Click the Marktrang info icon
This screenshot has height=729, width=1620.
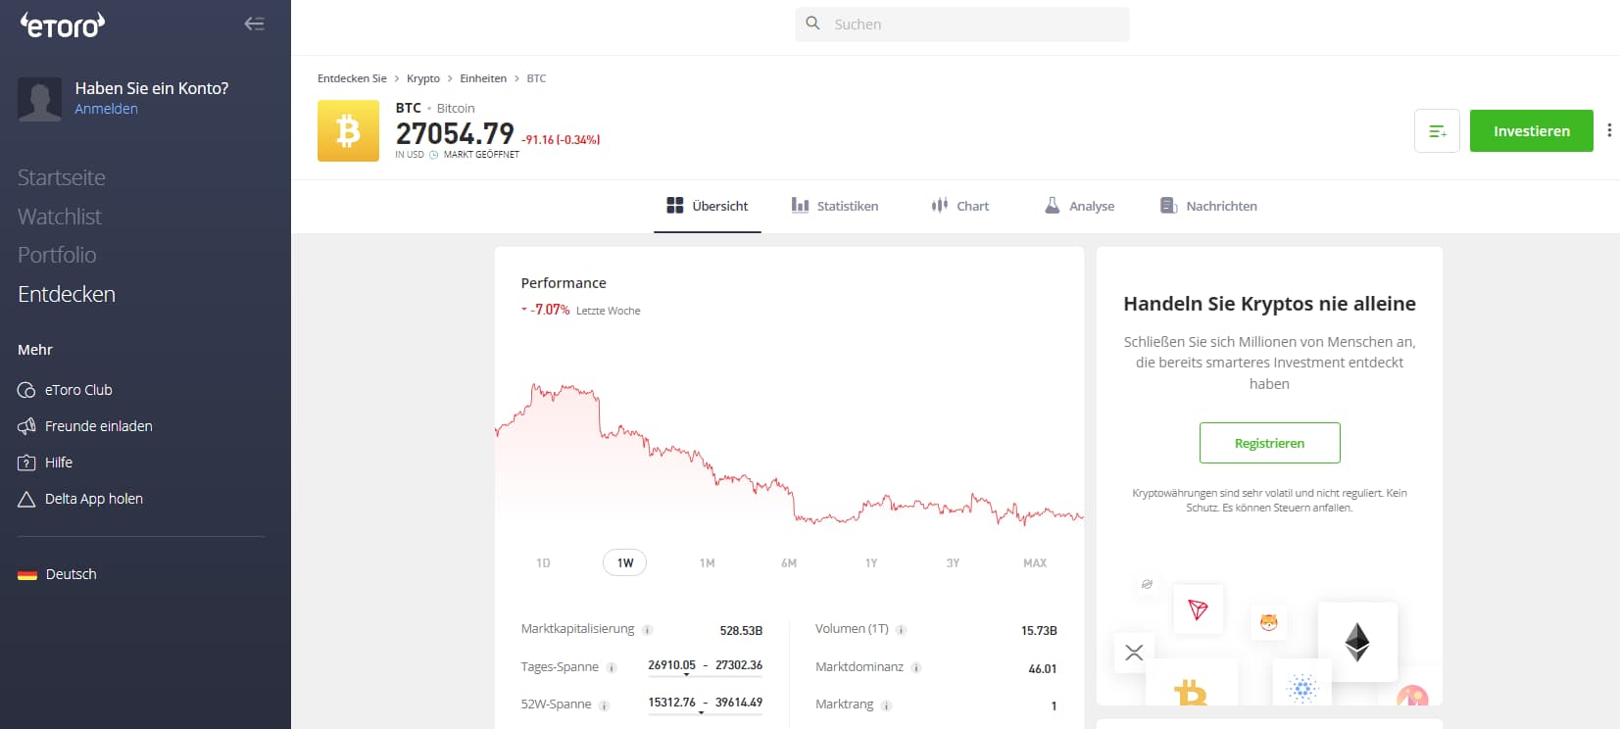886,705
